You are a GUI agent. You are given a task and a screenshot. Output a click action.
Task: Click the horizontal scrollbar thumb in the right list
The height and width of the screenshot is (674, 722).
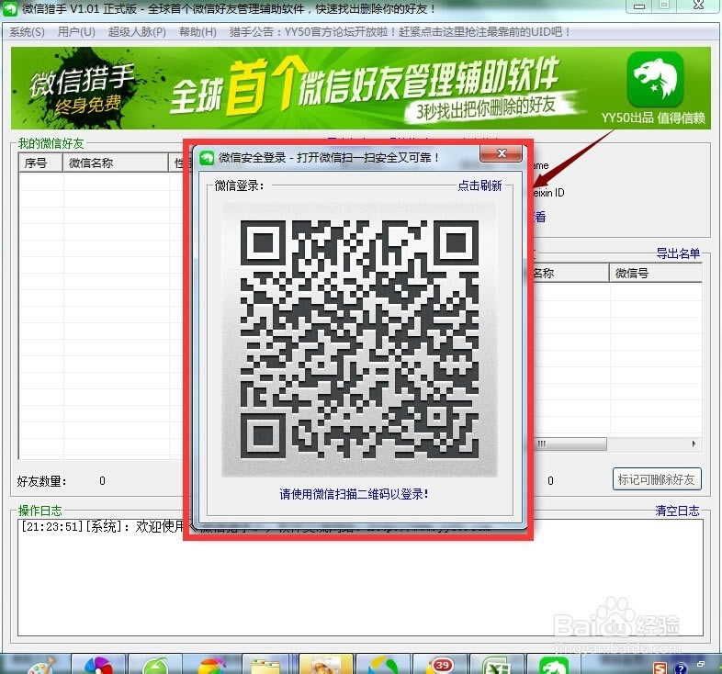570,444
